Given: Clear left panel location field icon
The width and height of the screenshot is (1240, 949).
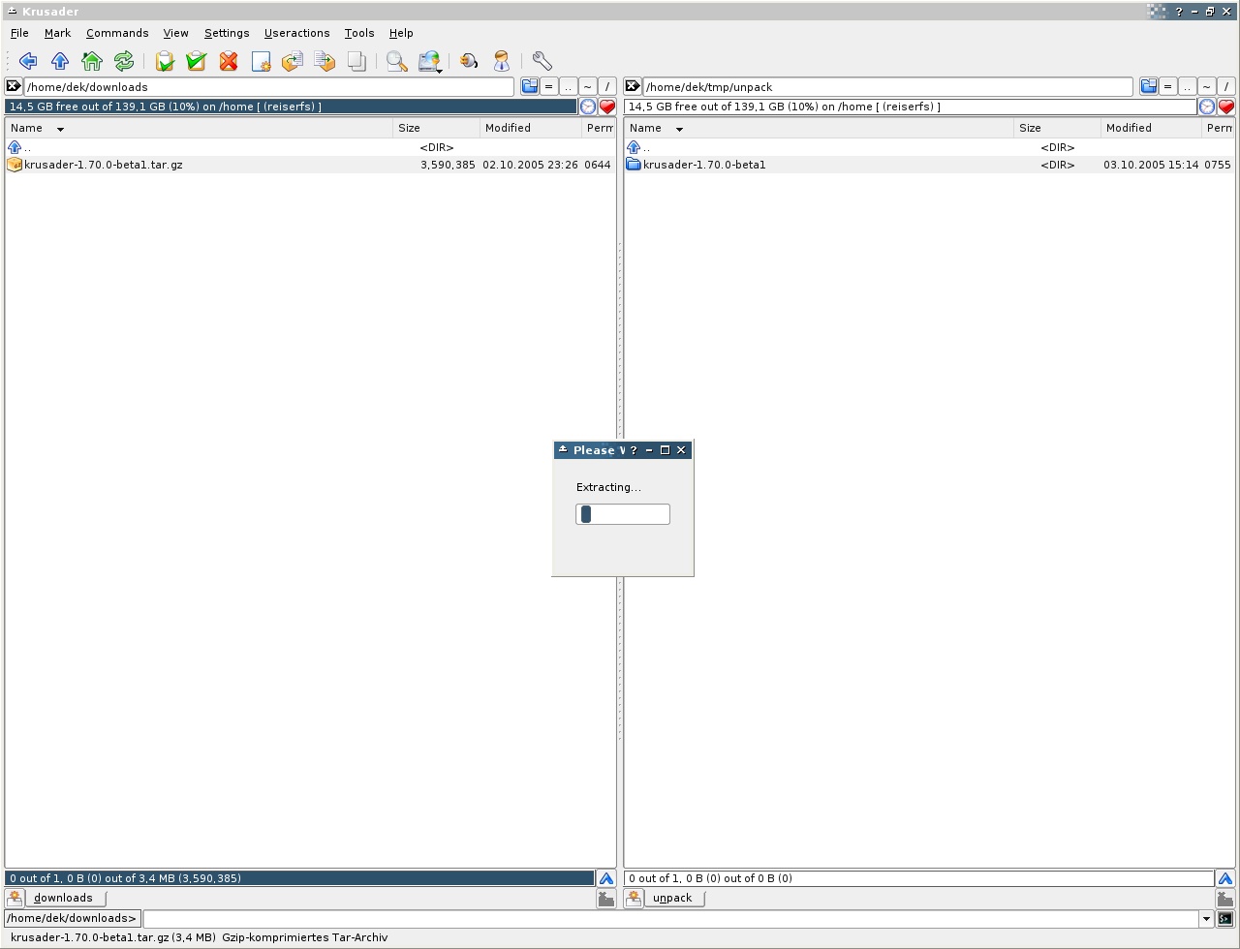Looking at the screenshot, I should coord(14,86).
